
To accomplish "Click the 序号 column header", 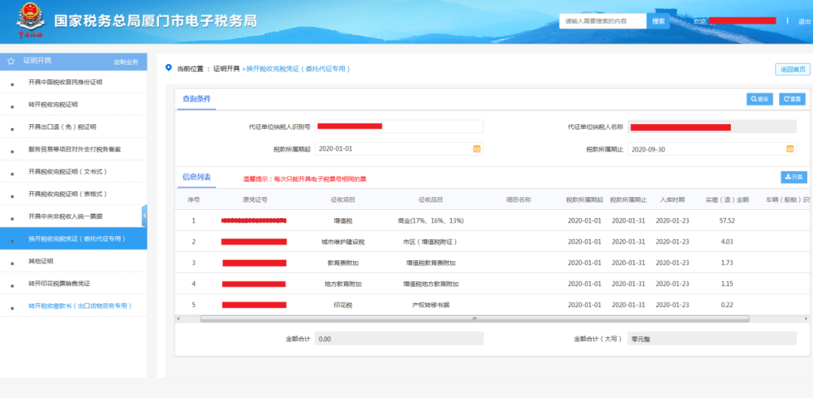I will pos(193,199).
